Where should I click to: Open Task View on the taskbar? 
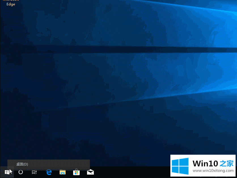coord(34,172)
